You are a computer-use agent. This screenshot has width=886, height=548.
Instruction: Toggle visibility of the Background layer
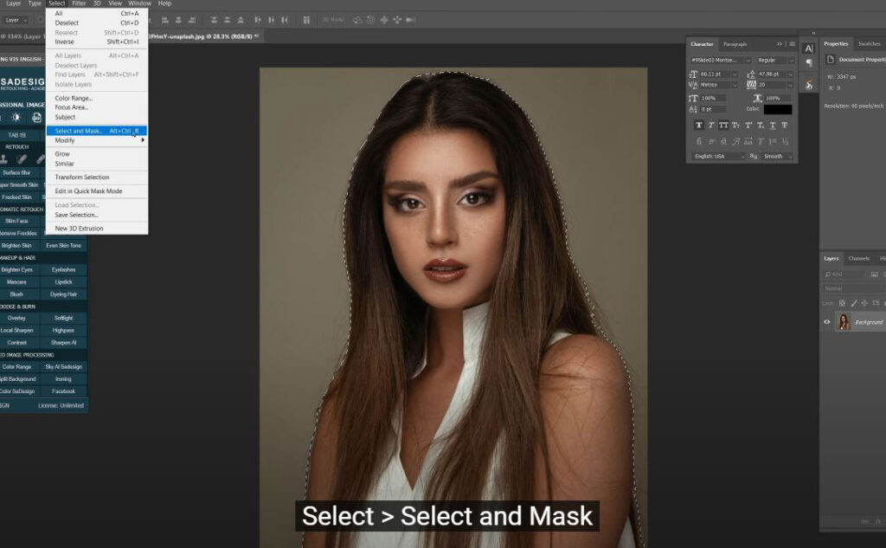point(826,321)
